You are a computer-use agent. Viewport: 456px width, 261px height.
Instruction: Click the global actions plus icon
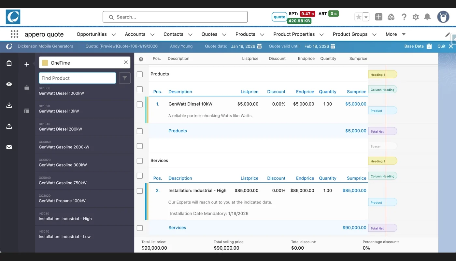[x=378, y=17]
